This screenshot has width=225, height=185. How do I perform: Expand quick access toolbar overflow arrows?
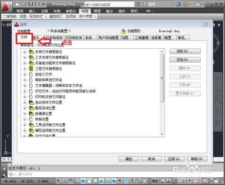point(43,5)
